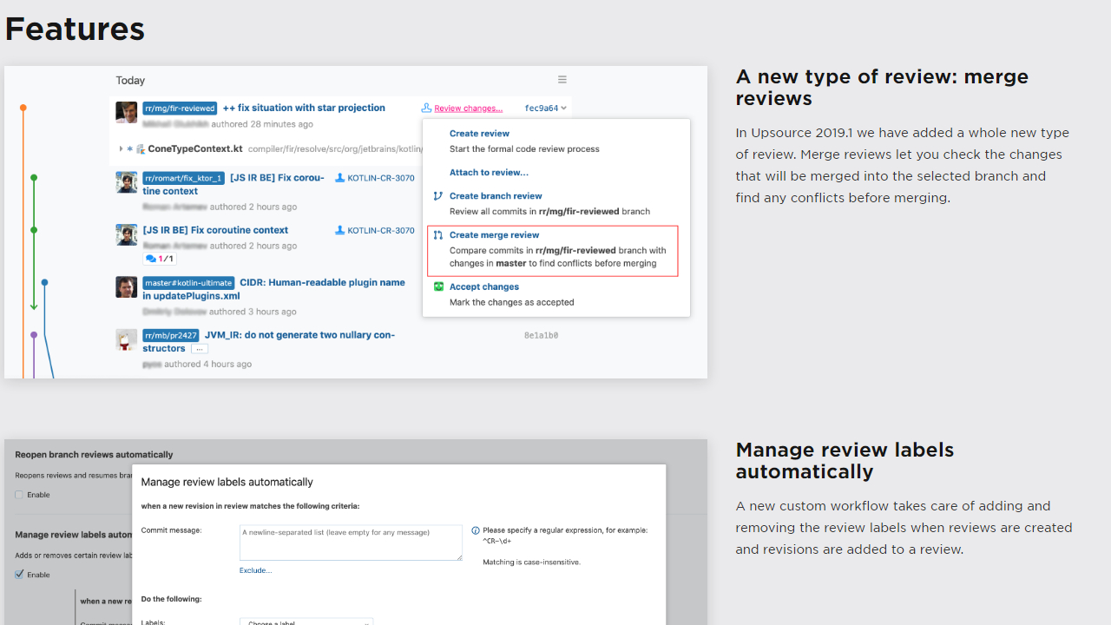Click the info icon beside regular expression hint

point(476,530)
